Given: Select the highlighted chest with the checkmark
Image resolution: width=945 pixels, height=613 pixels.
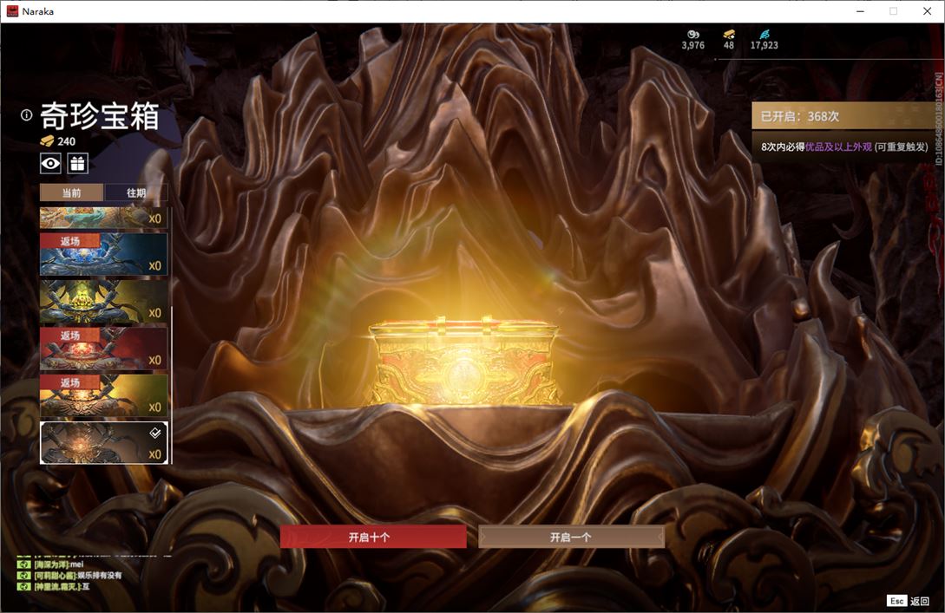Looking at the screenshot, I should [103, 443].
